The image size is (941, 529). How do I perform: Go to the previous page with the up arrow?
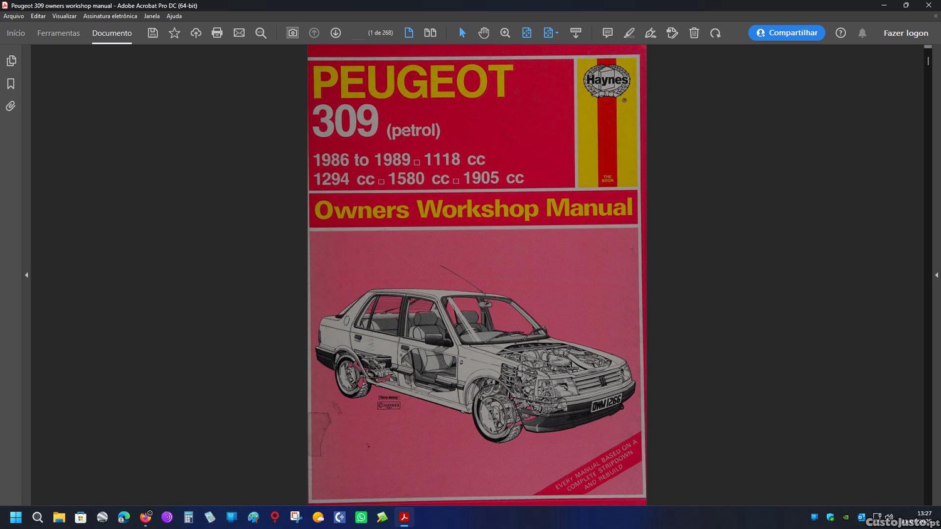tap(314, 33)
